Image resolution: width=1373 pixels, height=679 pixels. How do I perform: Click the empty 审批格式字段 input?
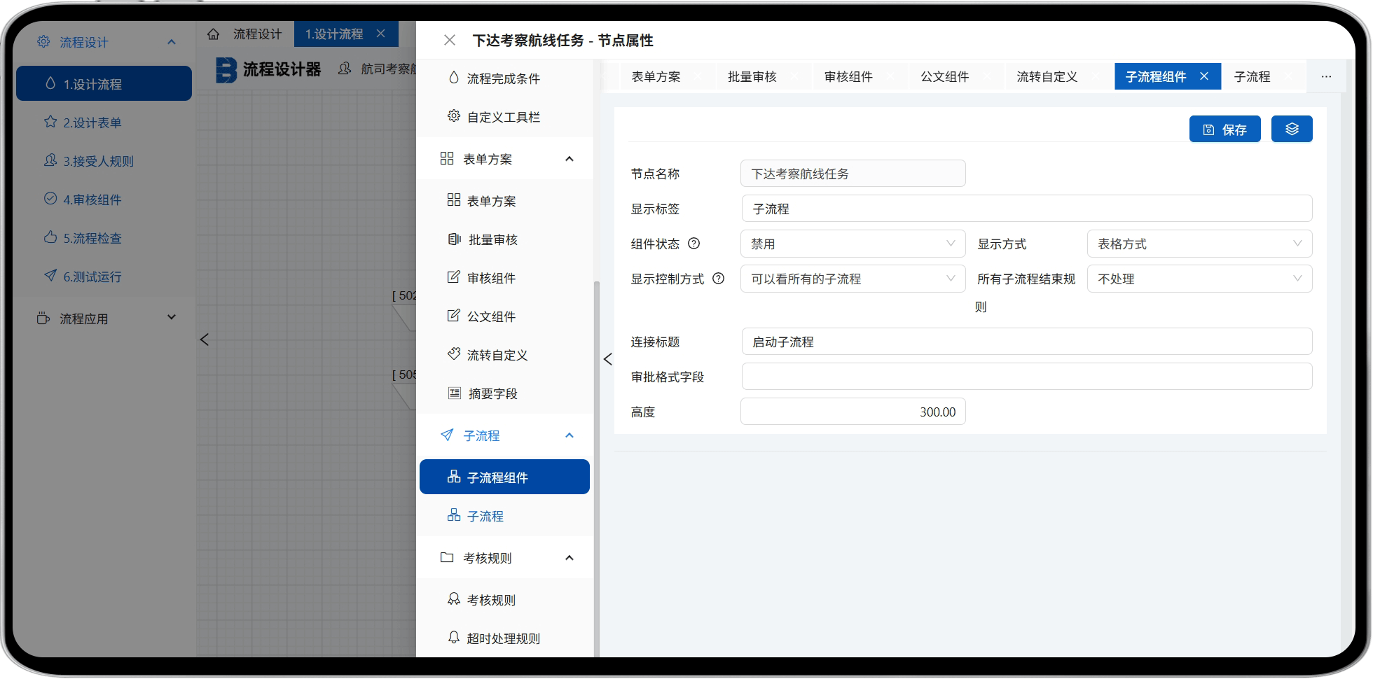1026,377
